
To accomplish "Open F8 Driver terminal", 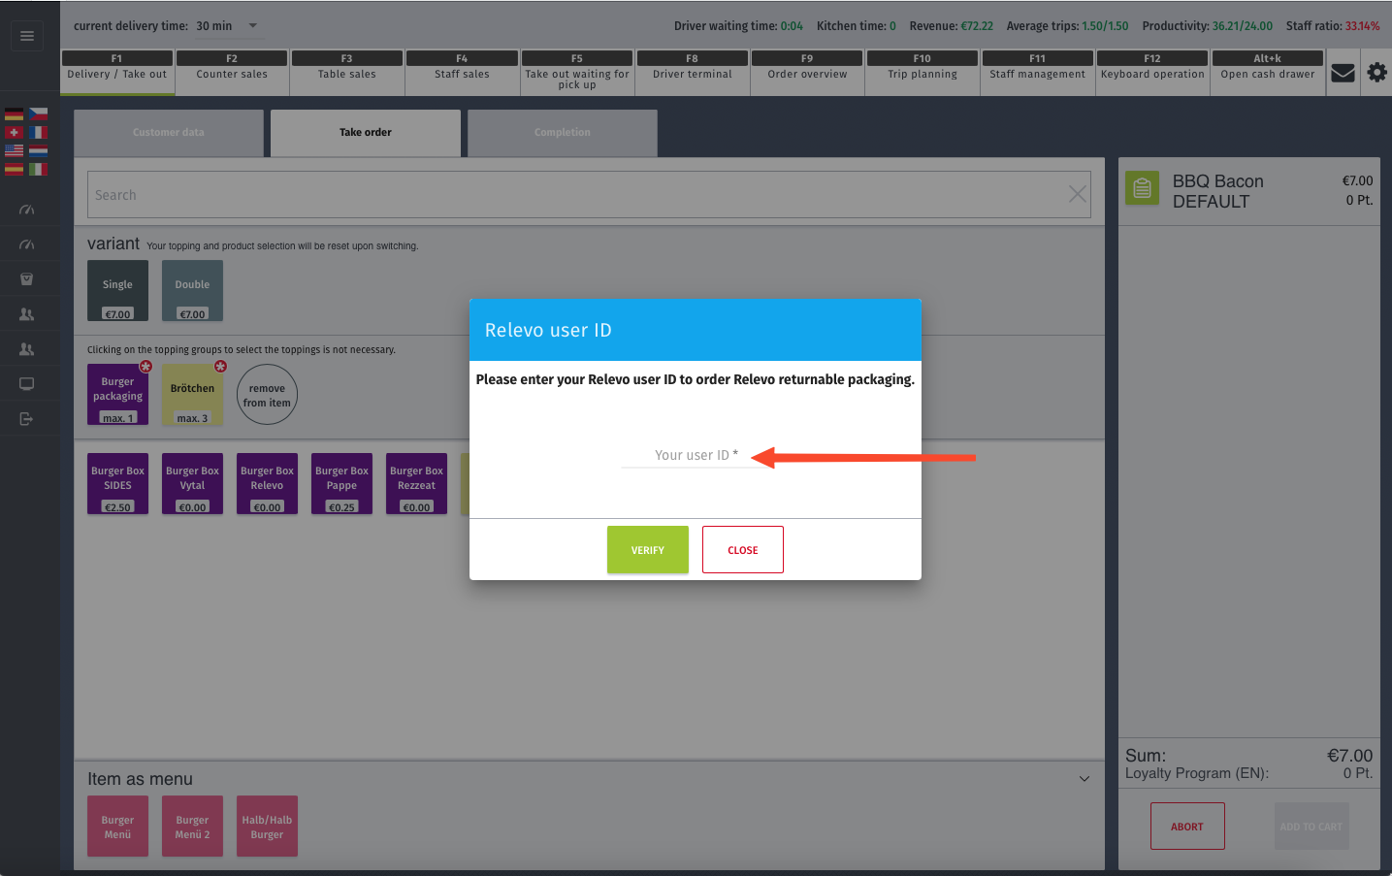I will coord(693,73).
